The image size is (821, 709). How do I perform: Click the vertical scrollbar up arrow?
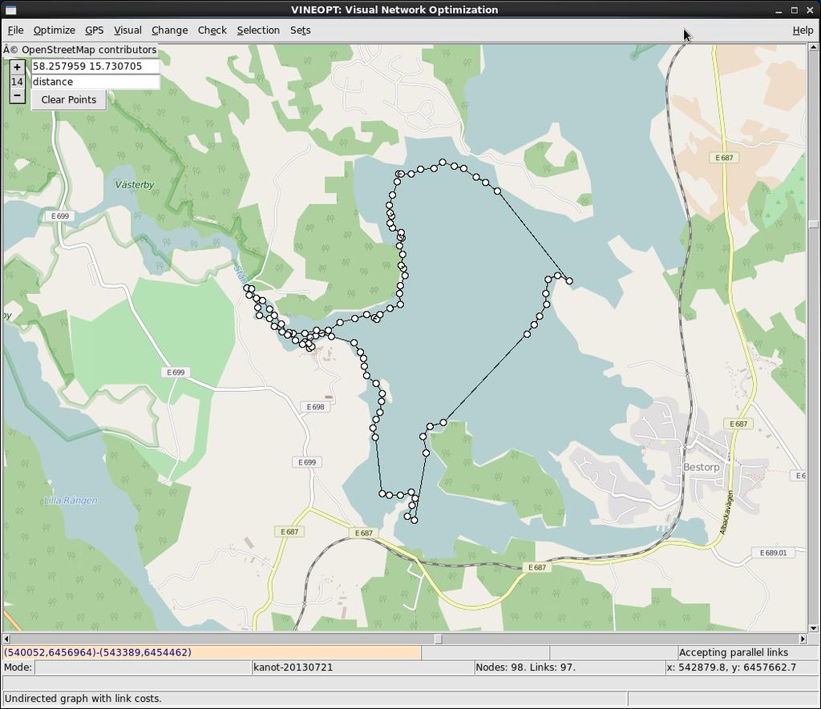click(x=813, y=47)
